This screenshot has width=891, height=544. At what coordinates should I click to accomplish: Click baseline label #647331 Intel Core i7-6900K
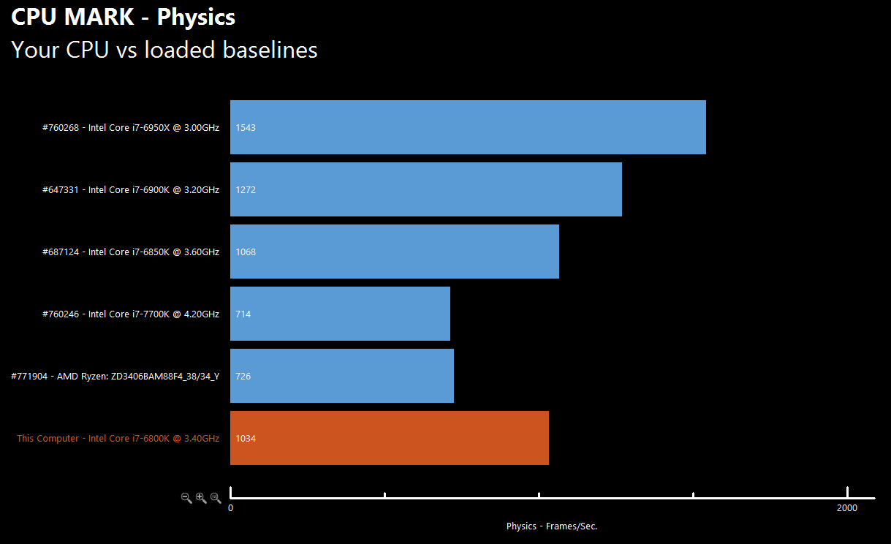coord(131,190)
